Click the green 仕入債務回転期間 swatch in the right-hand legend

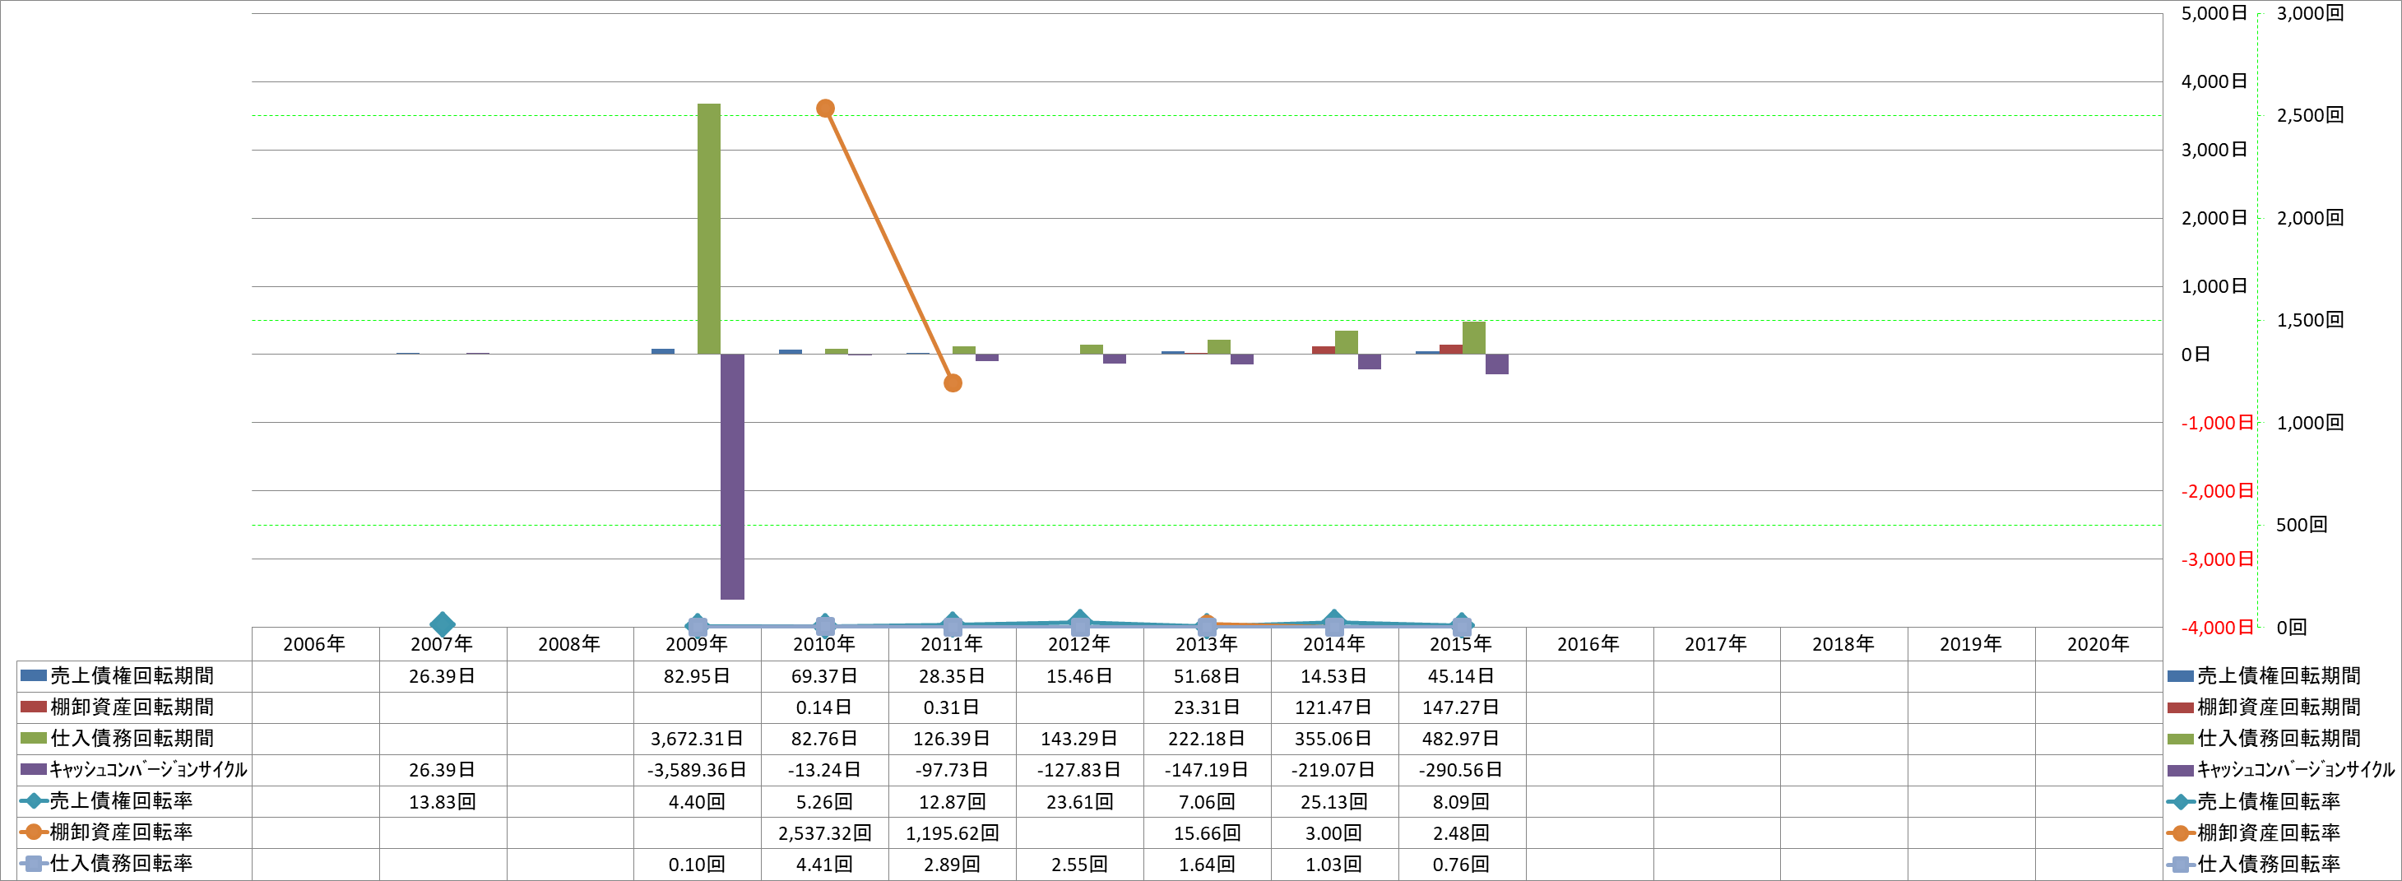[2181, 739]
